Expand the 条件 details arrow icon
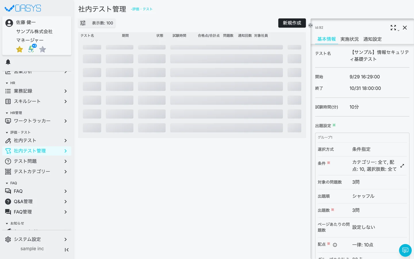Image resolution: width=414 pixels, height=259 pixels. (x=402, y=166)
